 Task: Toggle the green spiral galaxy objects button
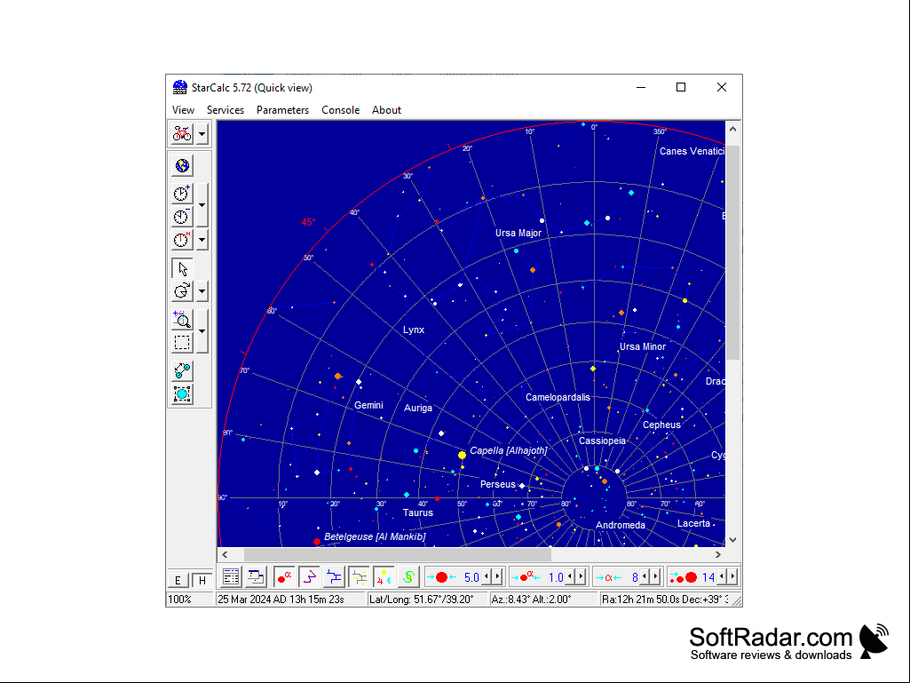pyautogui.click(x=408, y=576)
